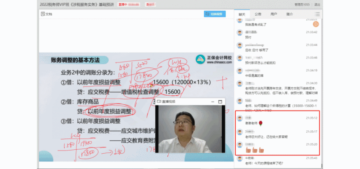Click the www.chinaacc.com text on the slide
The image size is (360, 169).
219,62
